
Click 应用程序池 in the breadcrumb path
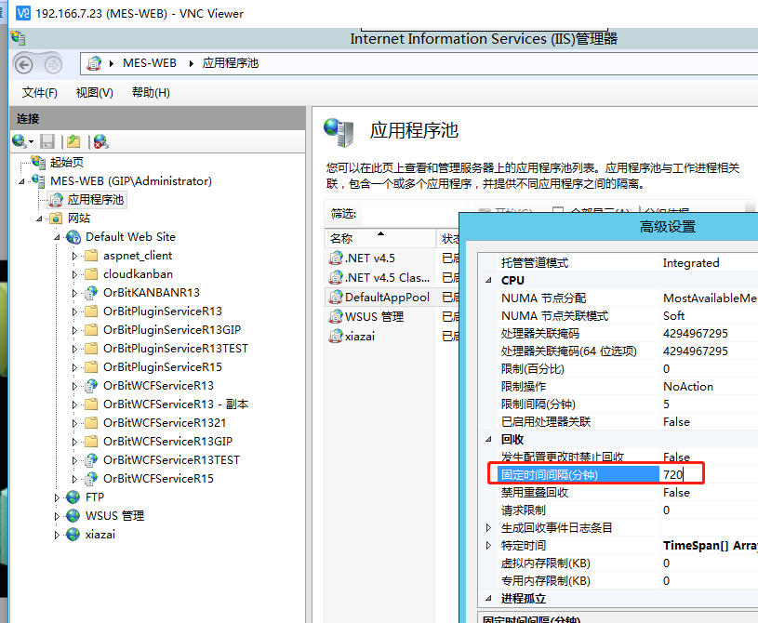[230, 63]
